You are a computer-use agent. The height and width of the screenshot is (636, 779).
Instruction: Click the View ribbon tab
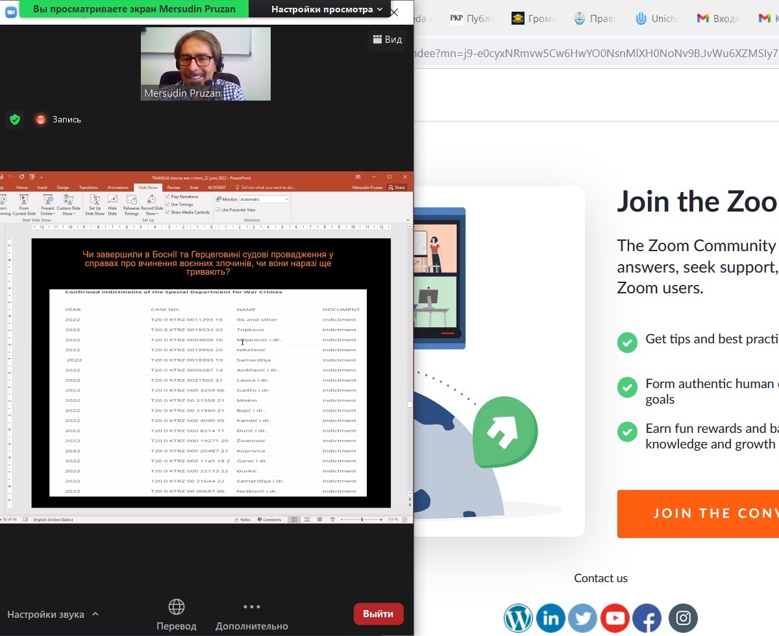click(x=194, y=188)
